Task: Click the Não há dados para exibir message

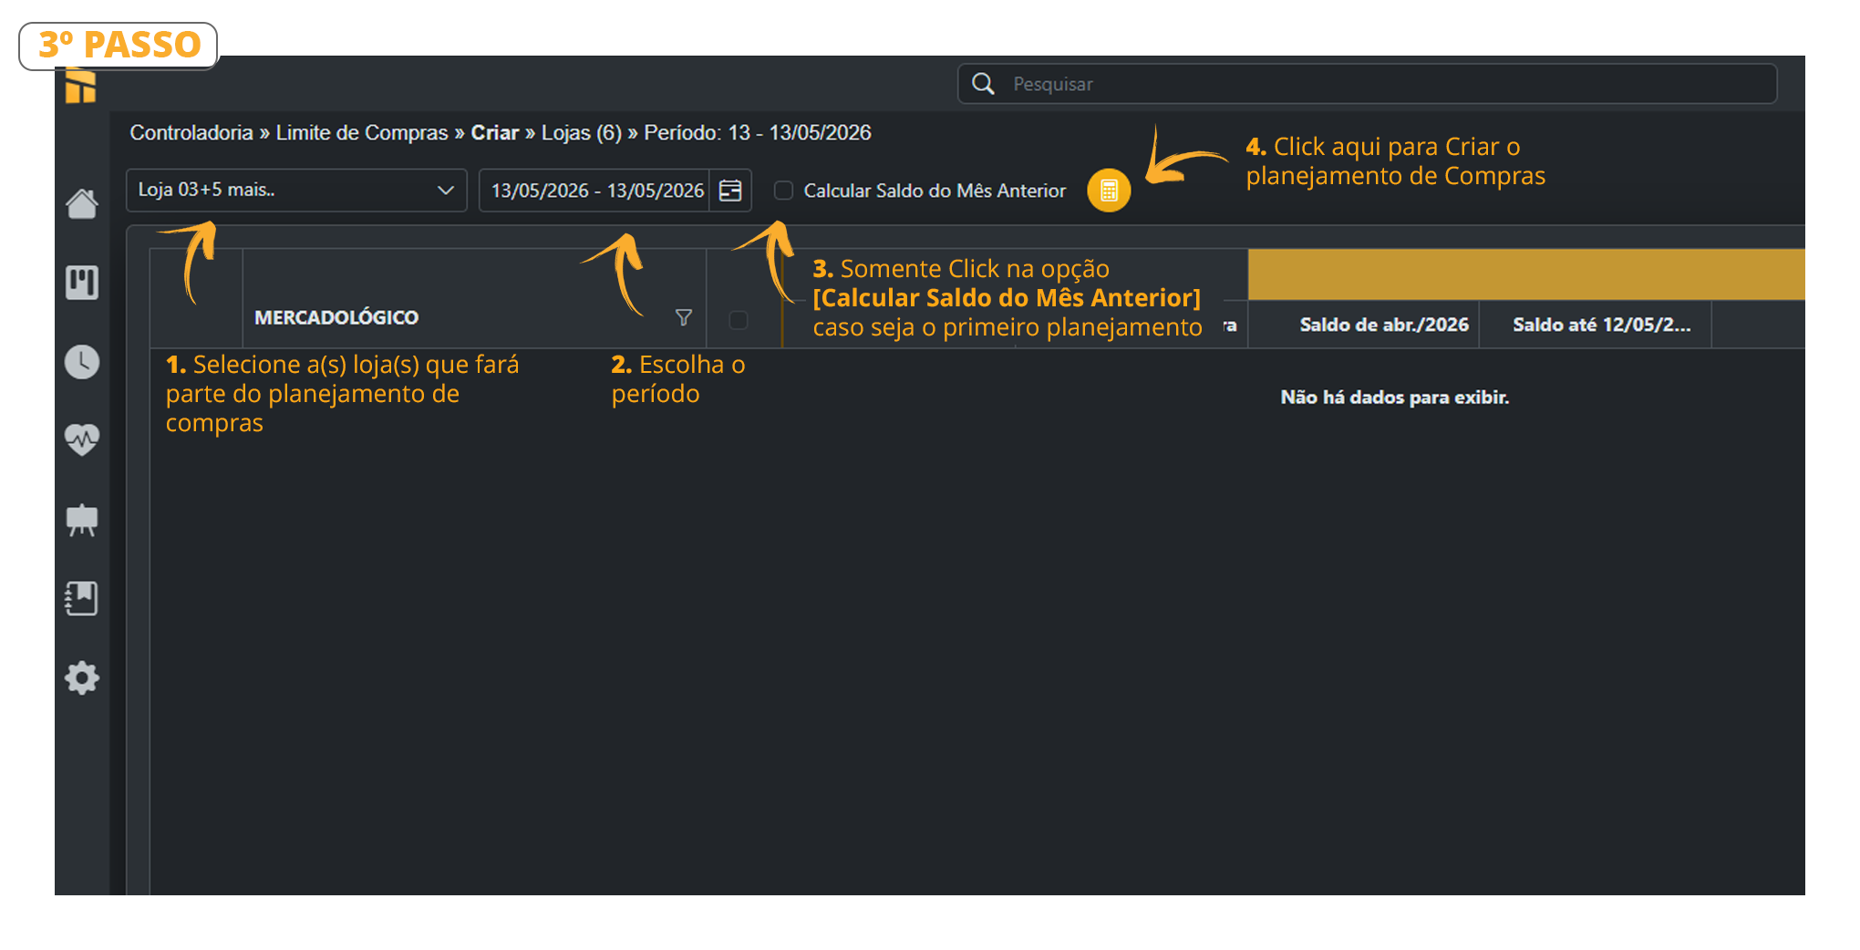Action: pyautogui.click(x=1395, y=398)
